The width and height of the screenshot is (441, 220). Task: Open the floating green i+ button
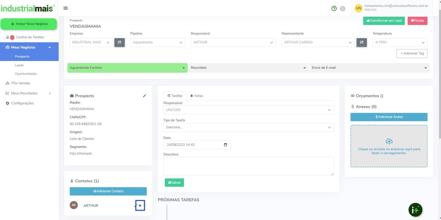(x=415, y=210)
